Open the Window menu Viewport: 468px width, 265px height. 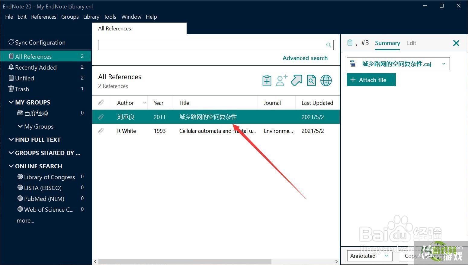(131, 17)
